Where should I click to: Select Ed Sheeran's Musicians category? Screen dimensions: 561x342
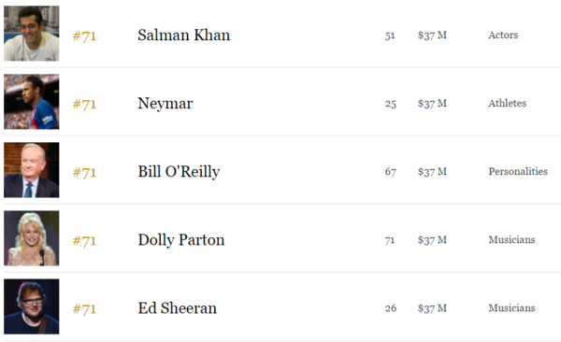pos(511,308)
